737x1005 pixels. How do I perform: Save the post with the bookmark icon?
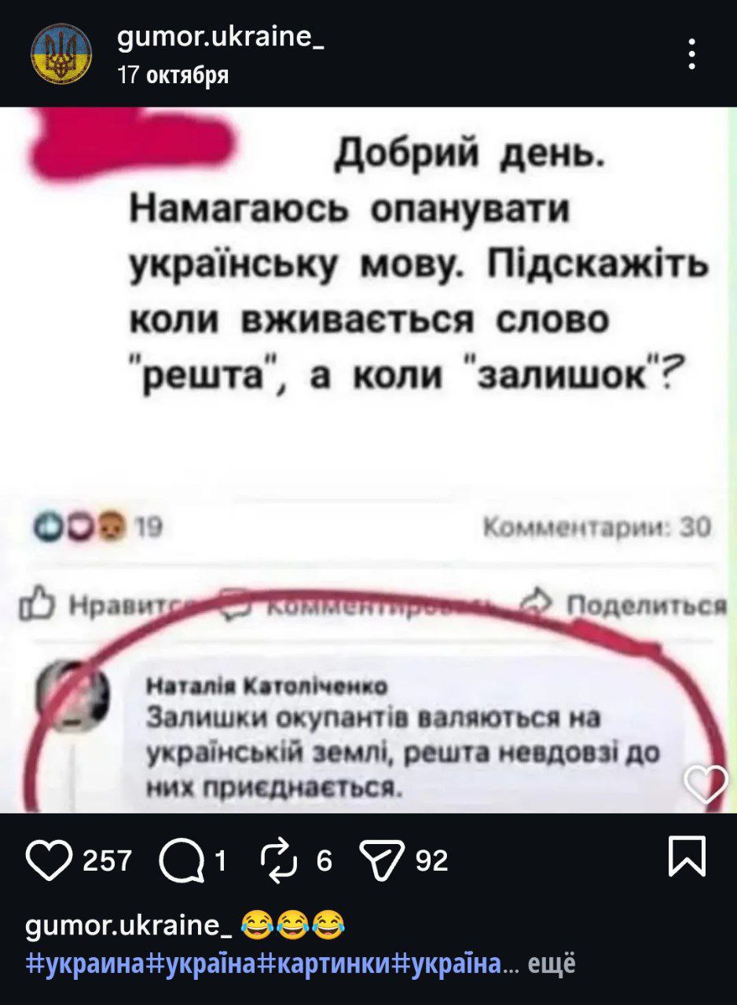[687, 857]
